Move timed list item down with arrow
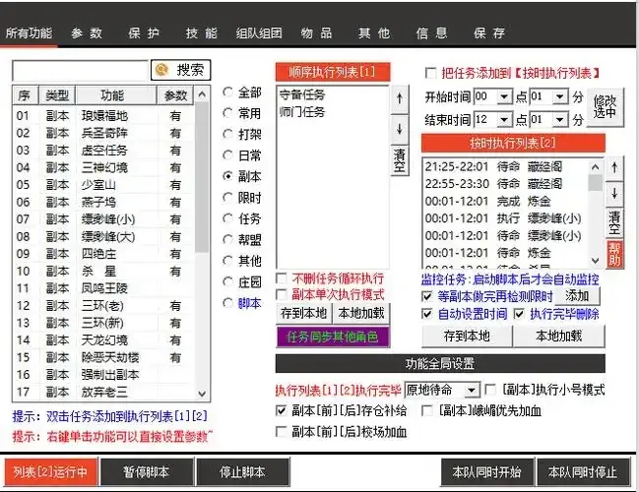 [614, 194]
